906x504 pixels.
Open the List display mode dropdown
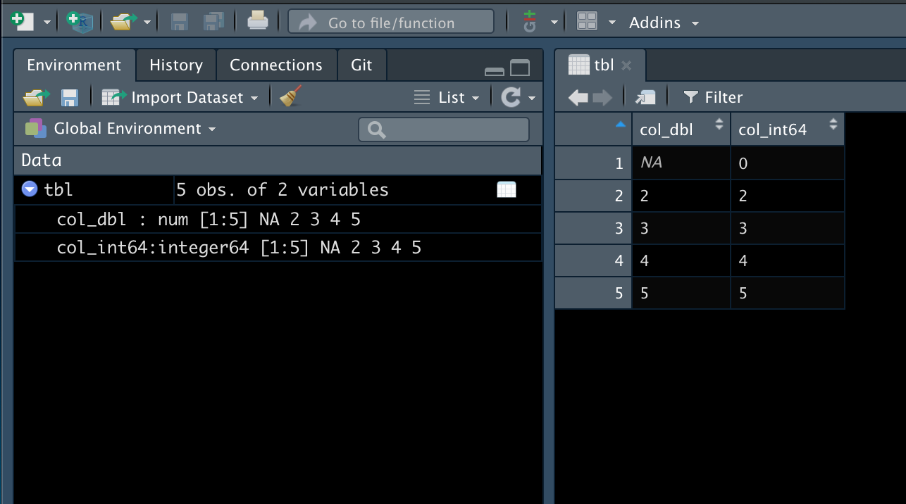(447, 96)
